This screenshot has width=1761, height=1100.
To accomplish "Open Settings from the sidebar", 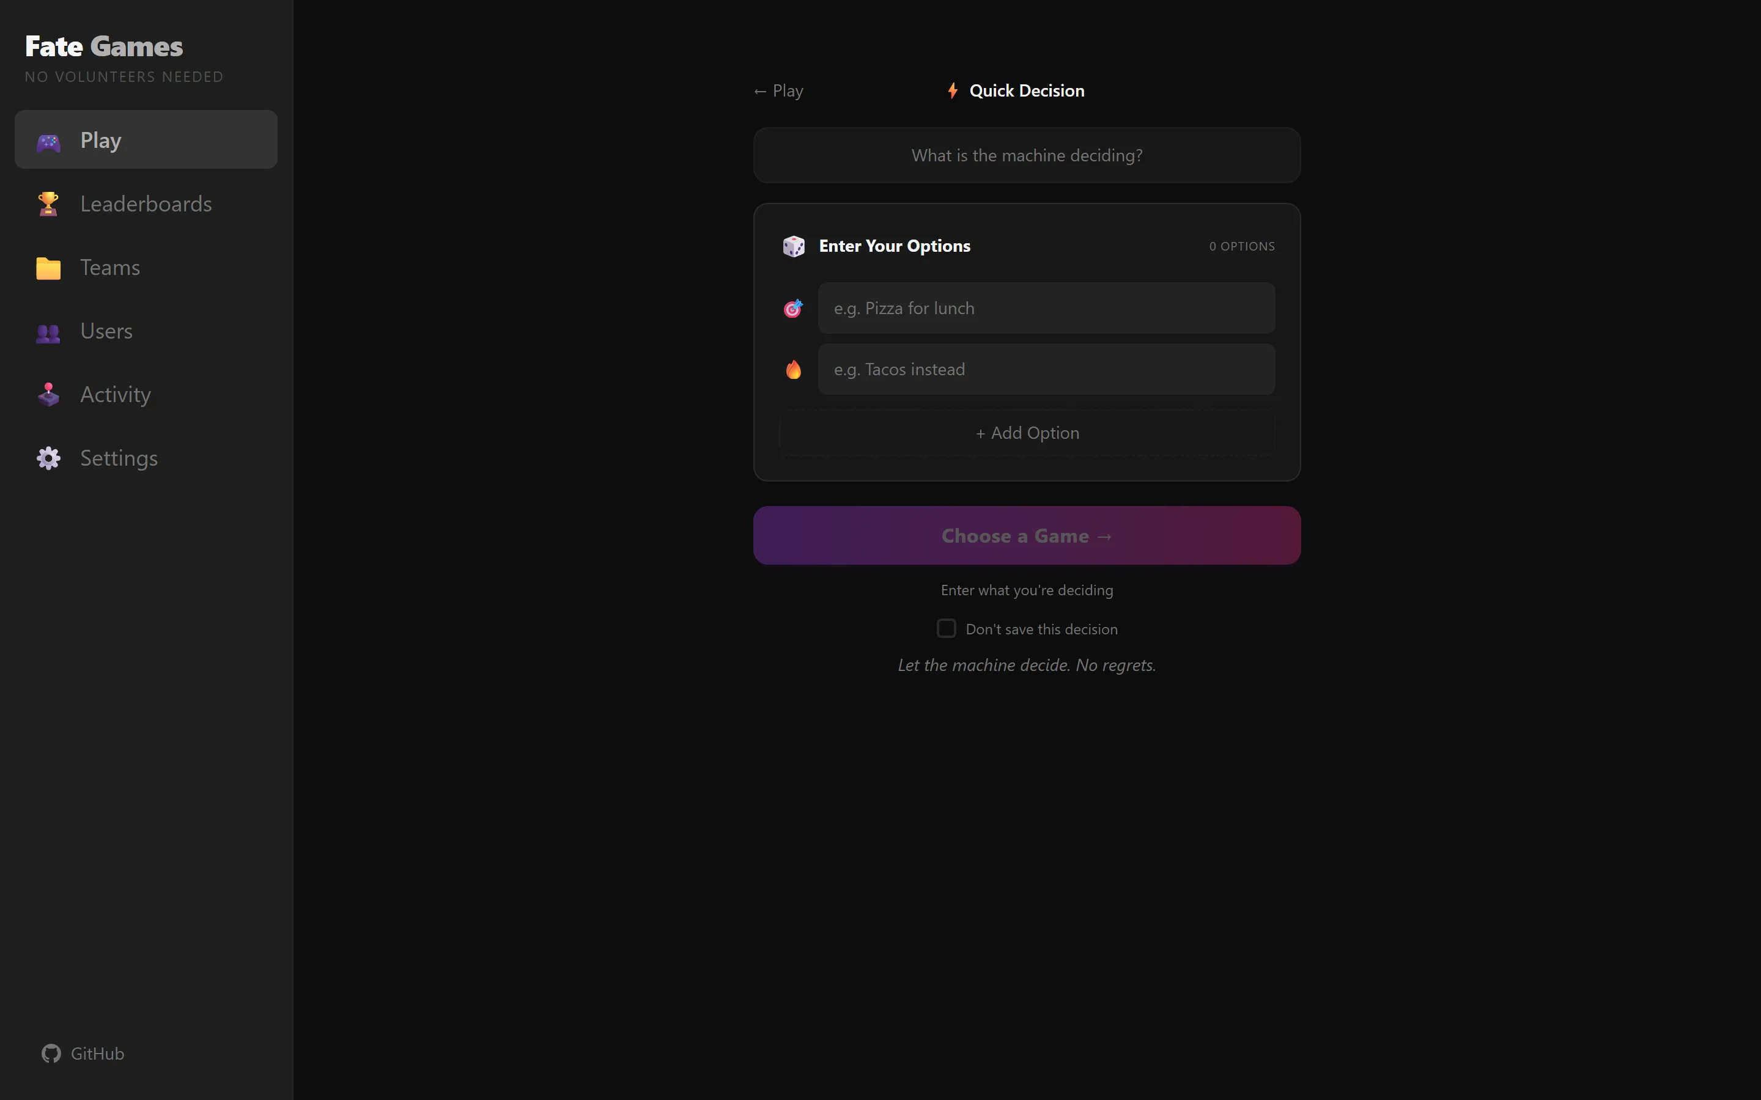I will (146, 458).
